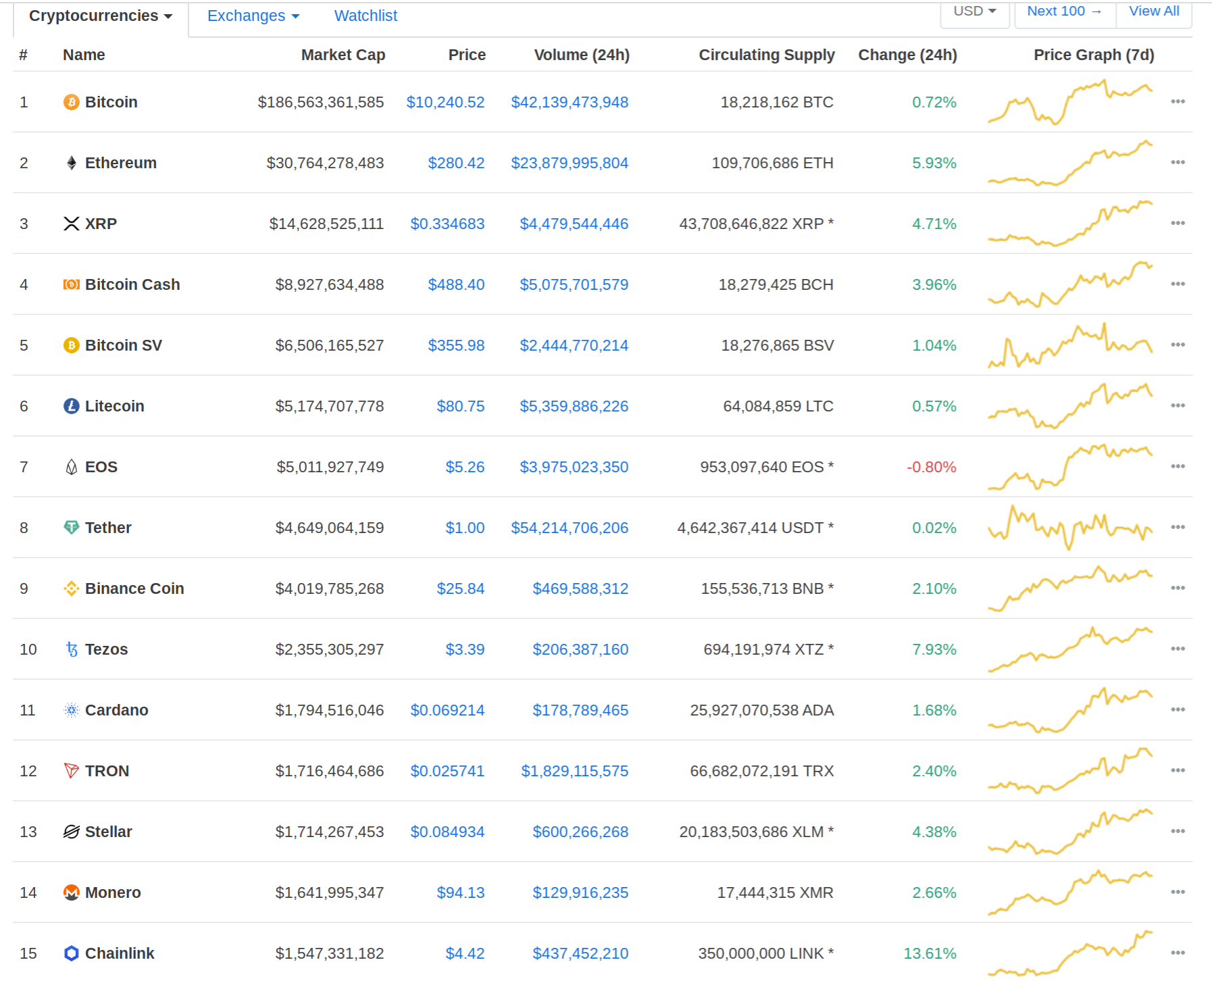Sort by Name column header
Image resolution: width=1212 pixels, height=981 pixels.
click(x=84, y=55)
